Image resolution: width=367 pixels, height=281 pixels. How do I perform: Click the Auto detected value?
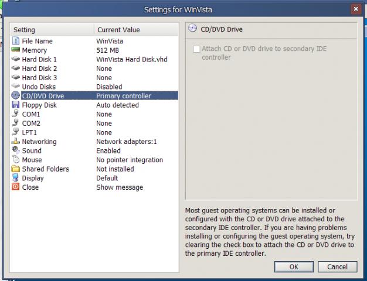pyautogui.click(x=117, y=105)
